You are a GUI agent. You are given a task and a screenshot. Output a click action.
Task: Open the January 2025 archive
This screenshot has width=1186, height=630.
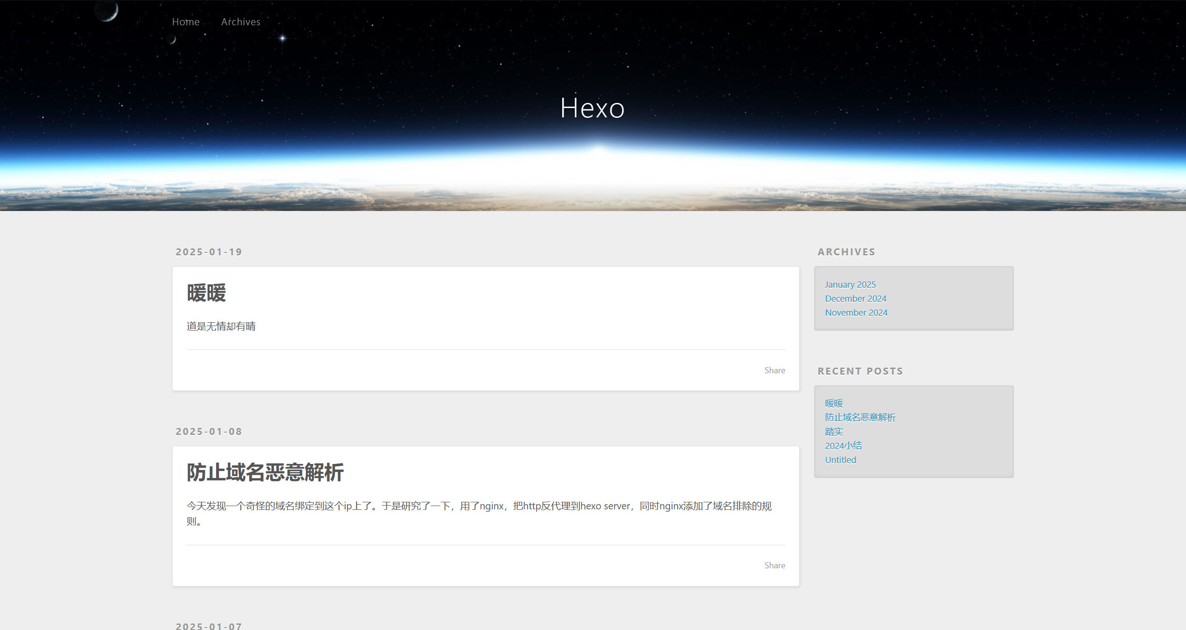[x=850, y=285]
